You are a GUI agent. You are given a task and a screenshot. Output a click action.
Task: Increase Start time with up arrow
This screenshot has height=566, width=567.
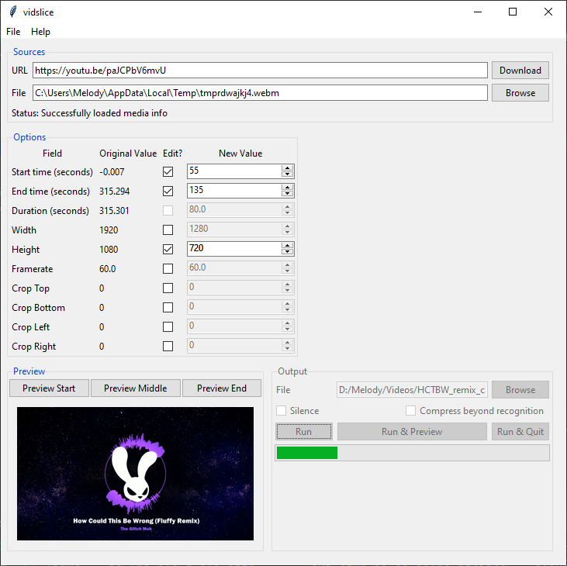coord(287,168)
